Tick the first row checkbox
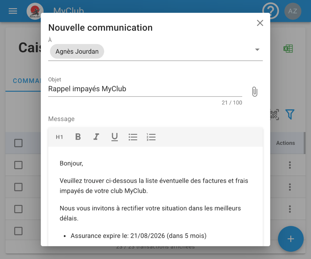The width and height of the screenshot is (311, 259). (19, 165)
